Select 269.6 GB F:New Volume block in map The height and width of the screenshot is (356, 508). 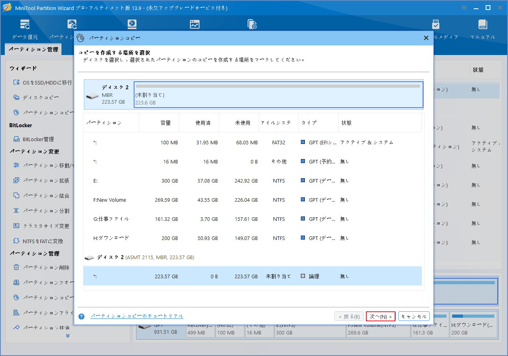[378, 330]
